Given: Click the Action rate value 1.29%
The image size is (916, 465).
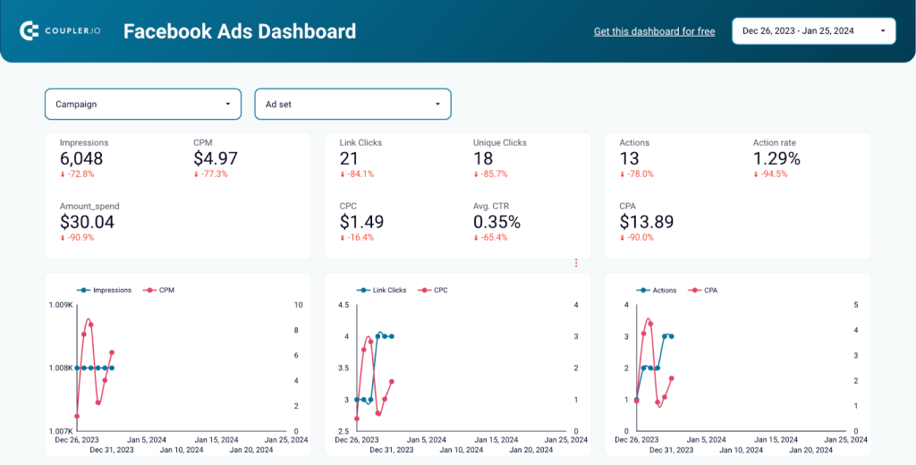Looking at the screenshot, I should [x=776, y=158].
